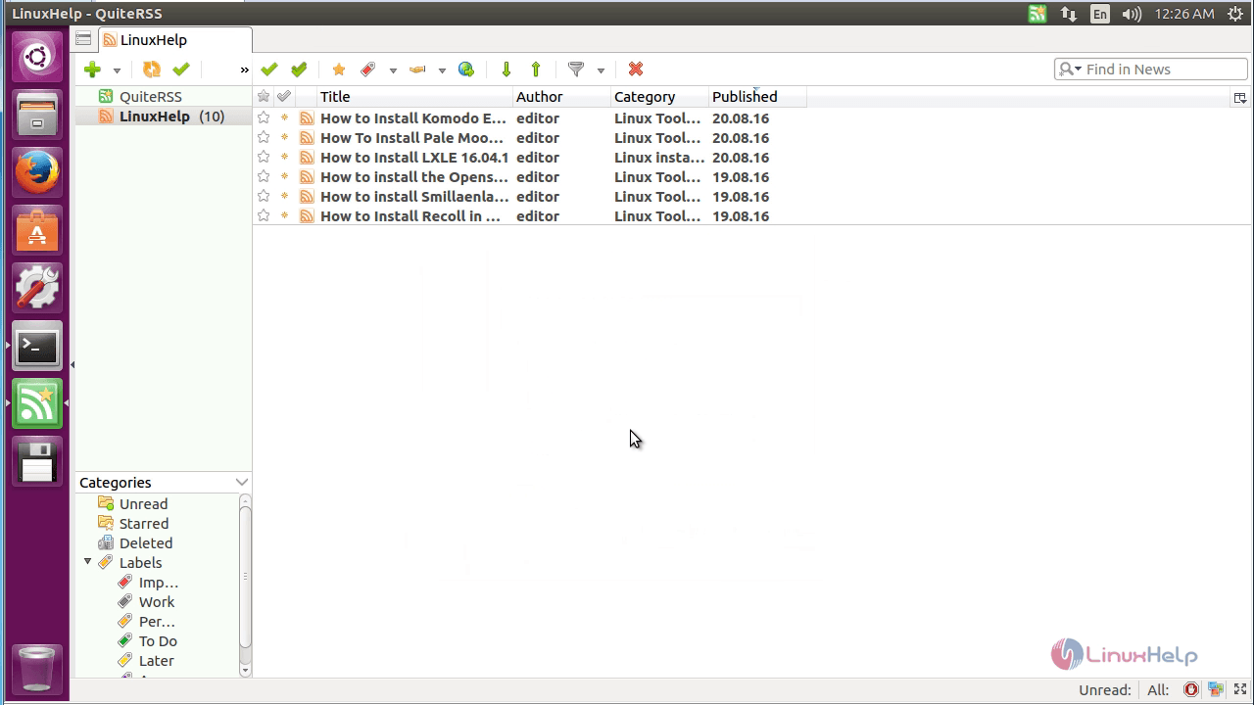Select the To Do label
Screen dimensions: 1254x705
pos(158,641)
